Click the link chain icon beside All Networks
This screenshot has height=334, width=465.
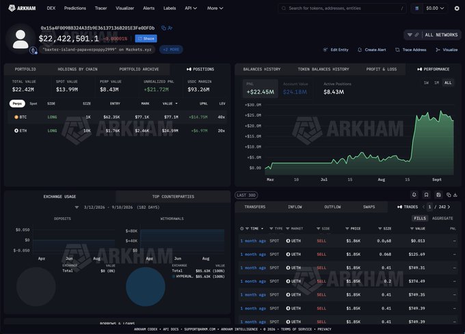(x=416, y=35)
